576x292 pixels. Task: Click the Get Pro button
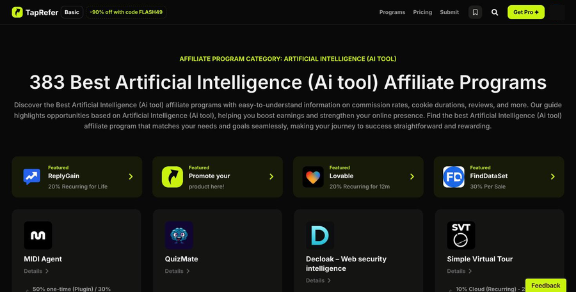(526, 12)
